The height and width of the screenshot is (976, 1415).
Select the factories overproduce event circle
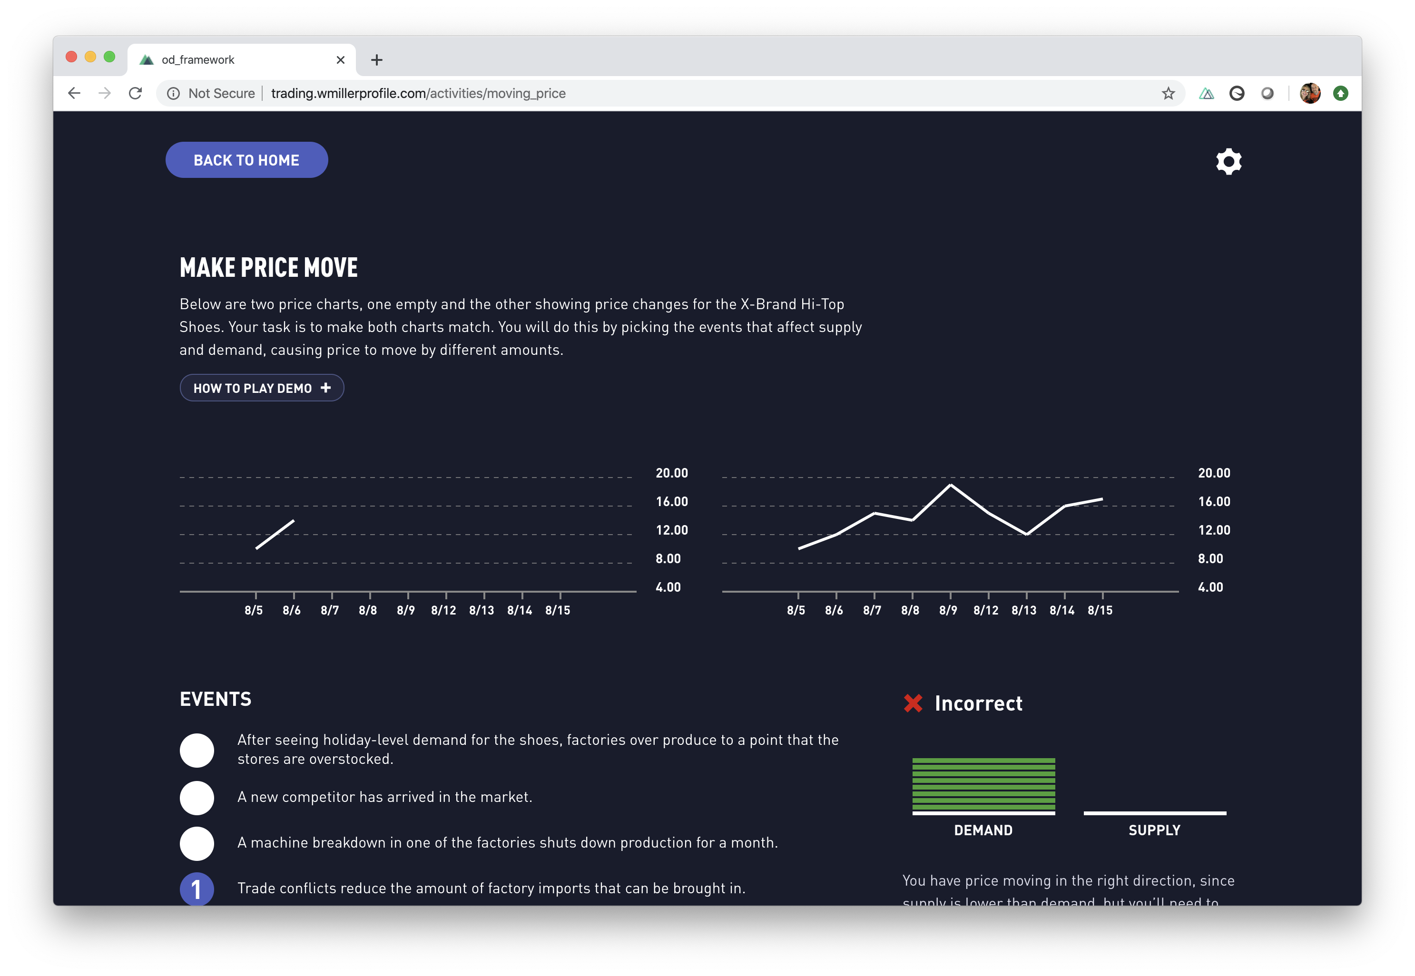197,750
